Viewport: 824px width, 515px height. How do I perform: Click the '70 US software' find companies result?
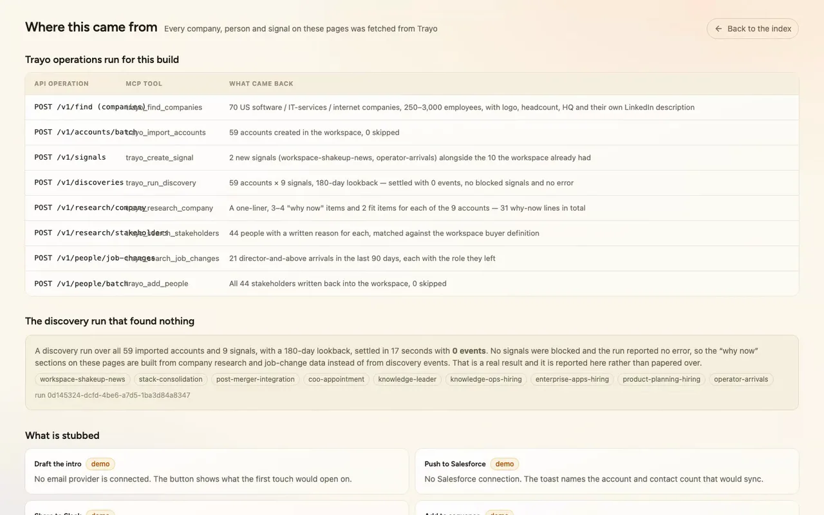coord(462,108)
